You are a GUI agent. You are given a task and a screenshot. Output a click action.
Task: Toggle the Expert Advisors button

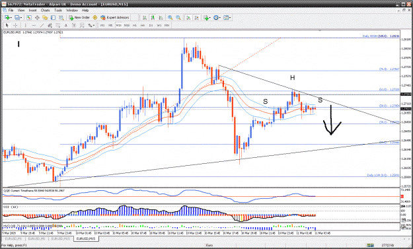pyautogui.click(x=115, y=18)
